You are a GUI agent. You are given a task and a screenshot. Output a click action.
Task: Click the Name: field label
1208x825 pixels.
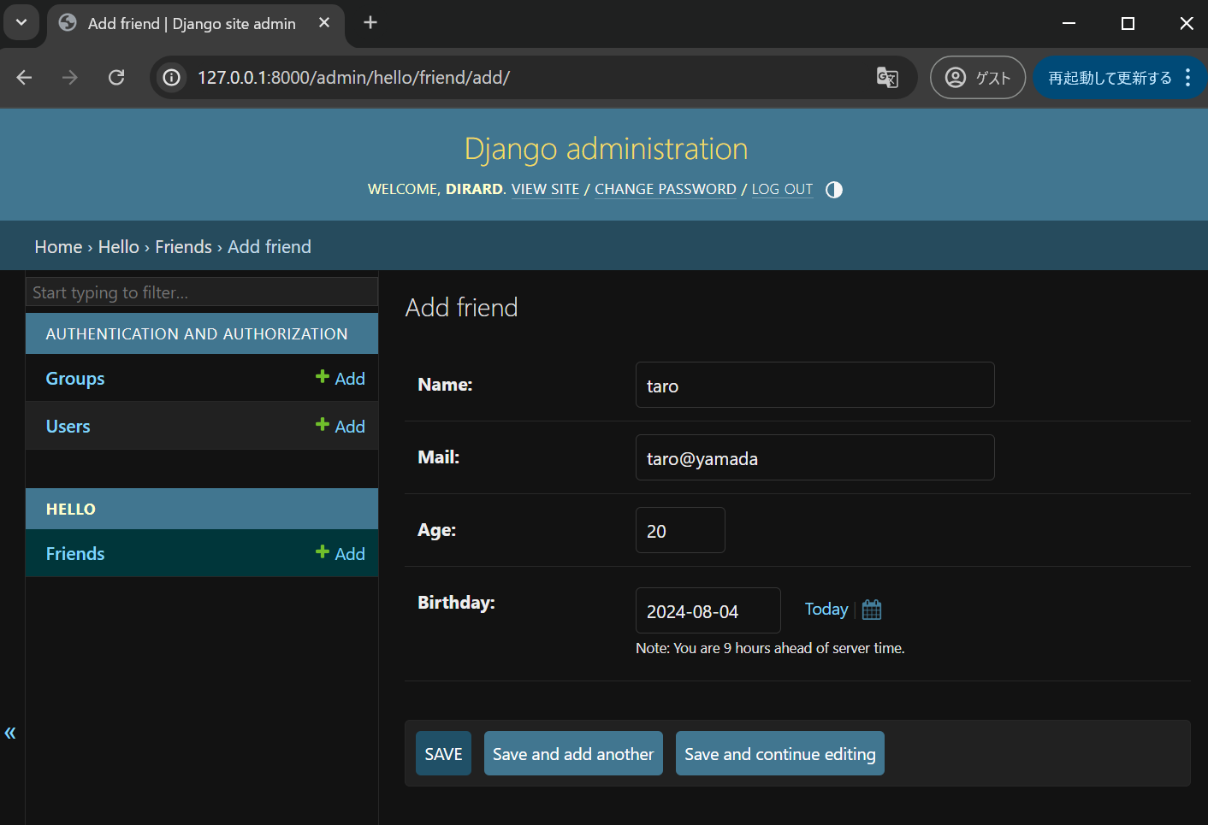(445, 385)
